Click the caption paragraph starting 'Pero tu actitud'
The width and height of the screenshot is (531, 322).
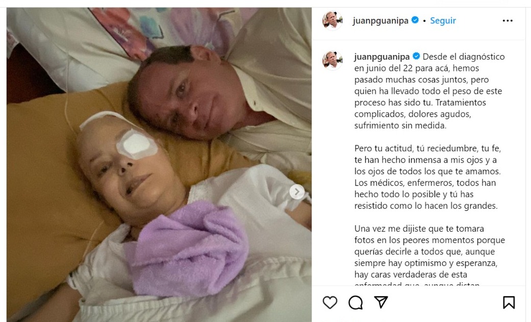click(428, 177)
